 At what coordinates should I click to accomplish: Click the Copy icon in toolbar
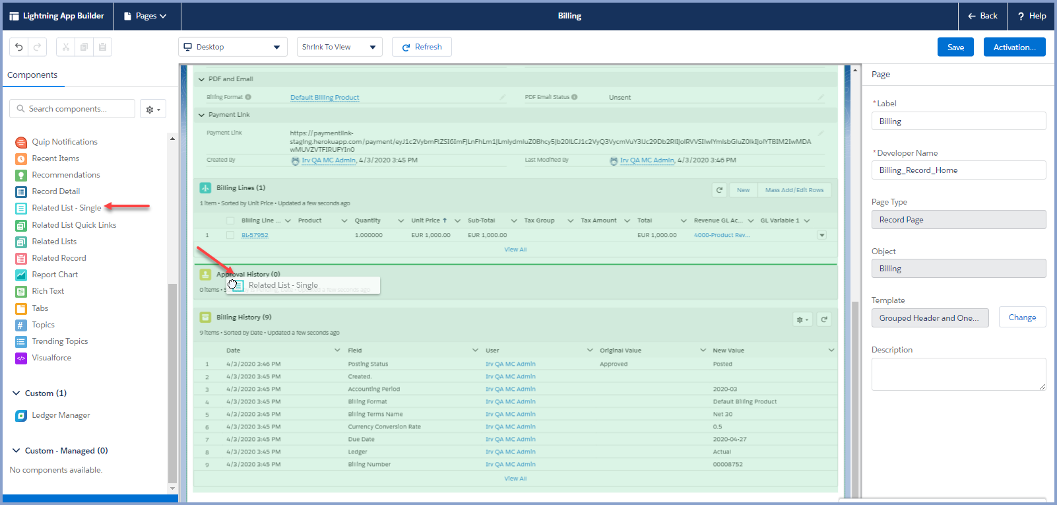[x=84, y=47]
